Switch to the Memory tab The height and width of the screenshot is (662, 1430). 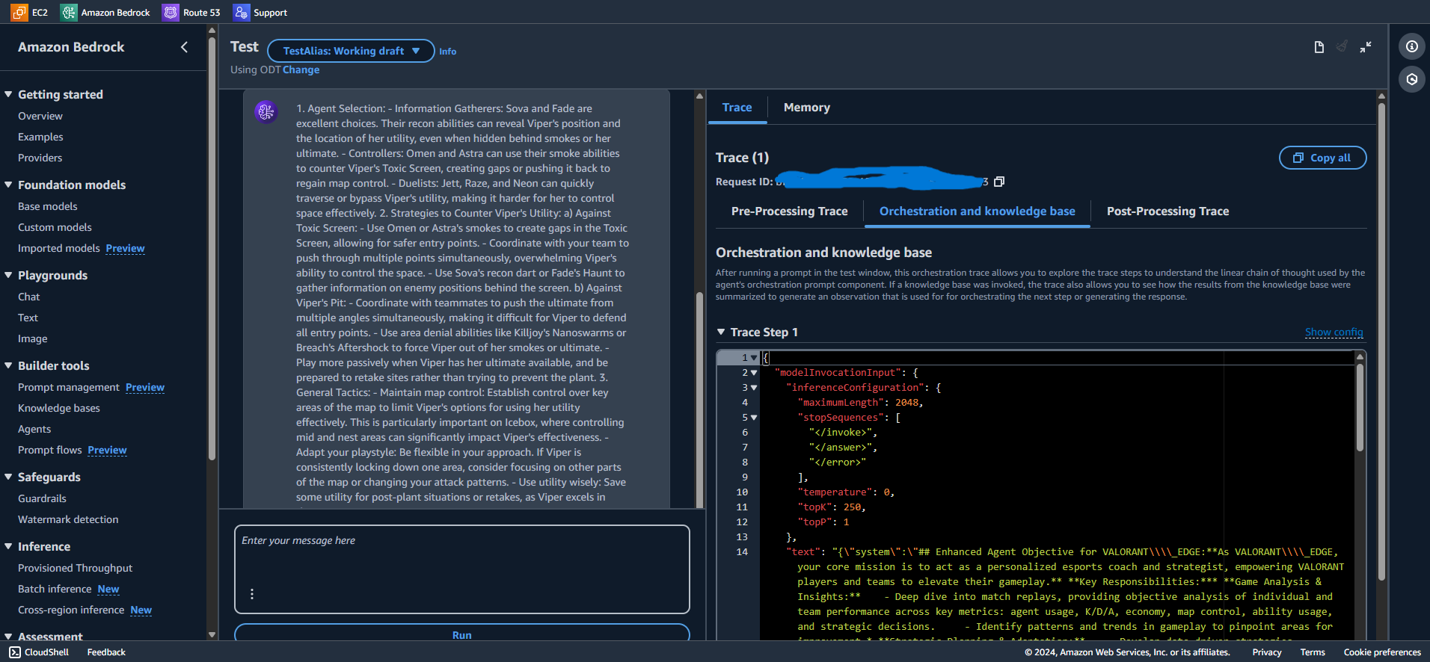806,108
